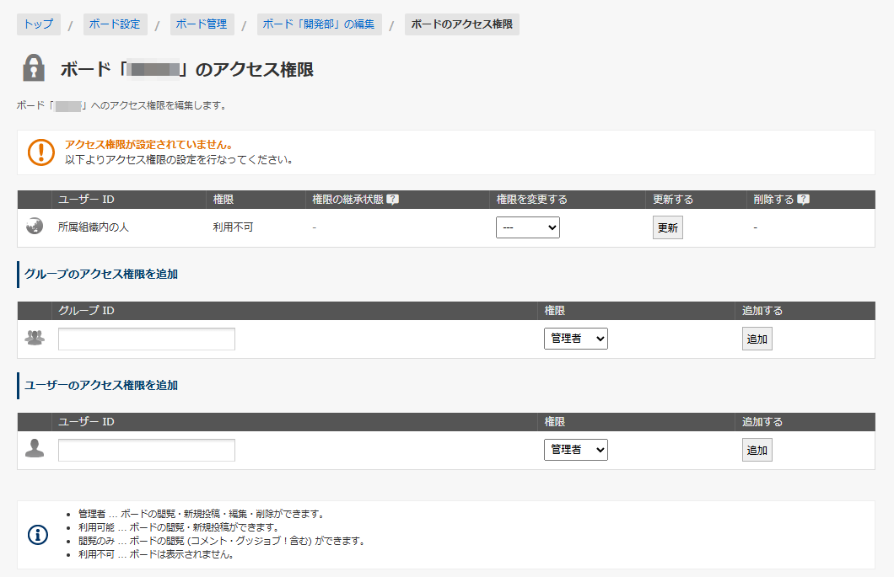The height and width of the screenshot is (577, 894).
Task: Open the 権限を変更する dropdown for 所属組織内の人
Action: 528,227
